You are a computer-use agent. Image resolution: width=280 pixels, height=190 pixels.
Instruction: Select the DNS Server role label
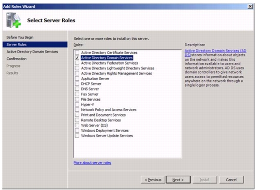point(90,89)
